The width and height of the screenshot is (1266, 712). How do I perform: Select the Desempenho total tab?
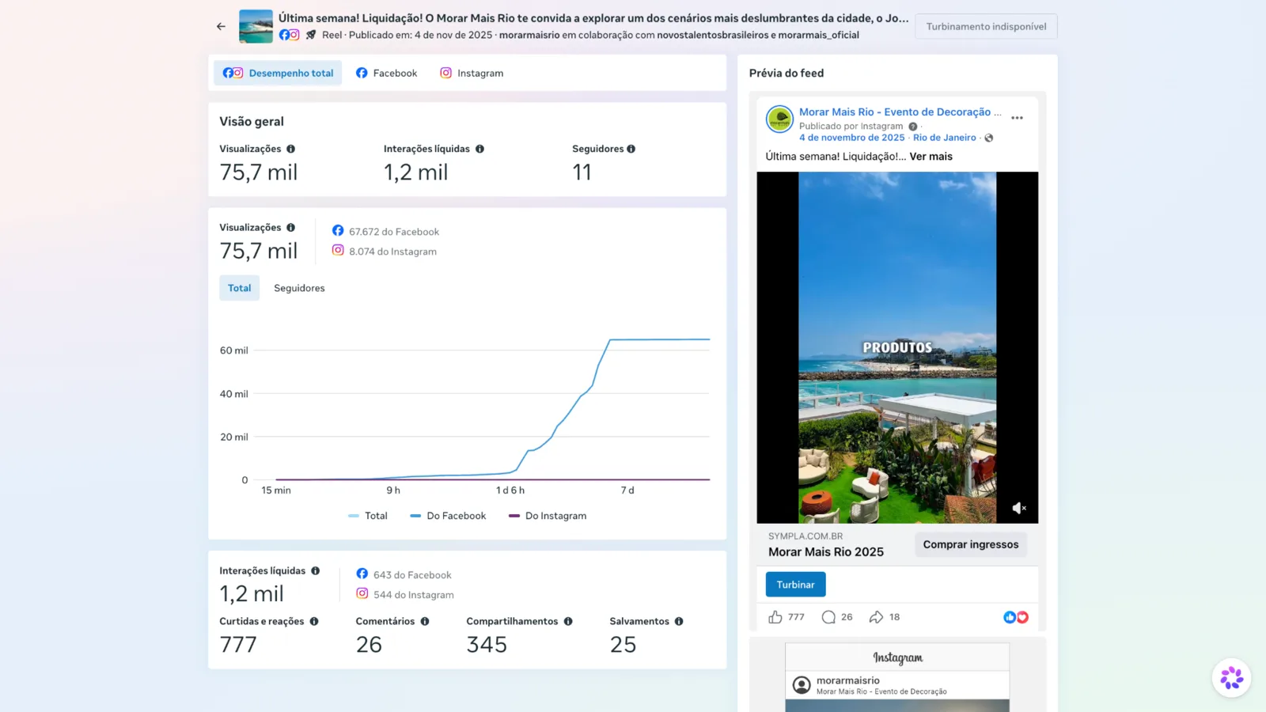click(278, 73)
